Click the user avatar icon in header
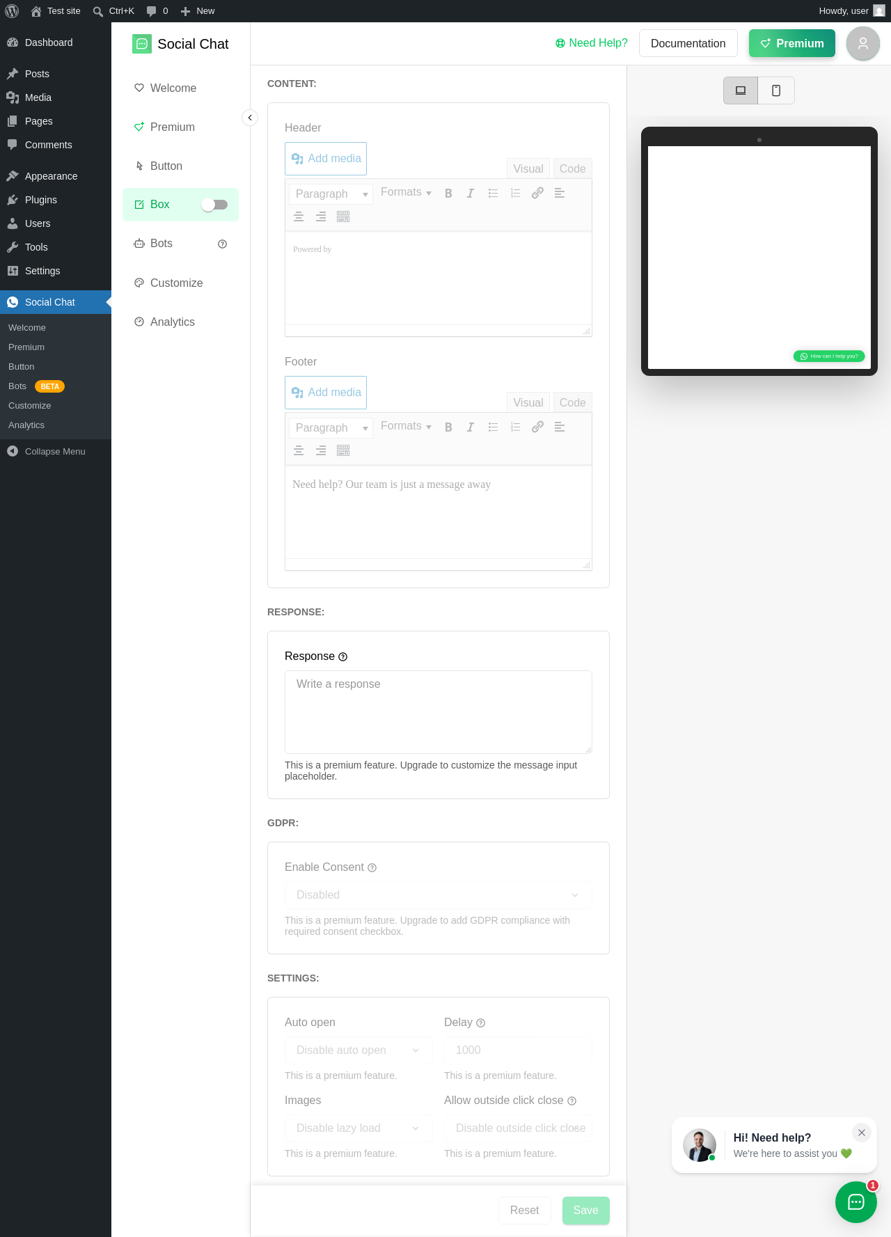The image size is (891, 1237). pos(863,43)
